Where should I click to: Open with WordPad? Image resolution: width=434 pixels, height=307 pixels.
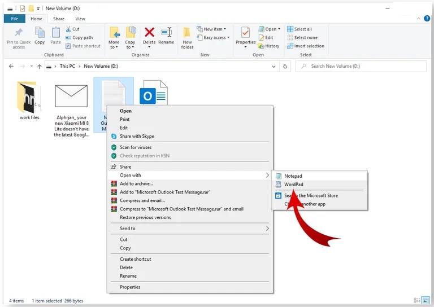pyautogui.click(x=320, y=185)
